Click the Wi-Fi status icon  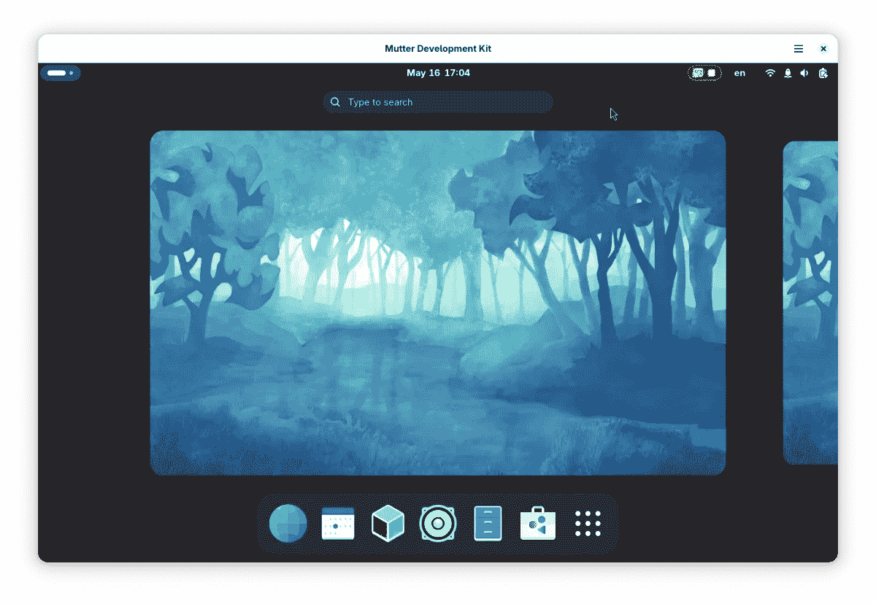[770, 73]
